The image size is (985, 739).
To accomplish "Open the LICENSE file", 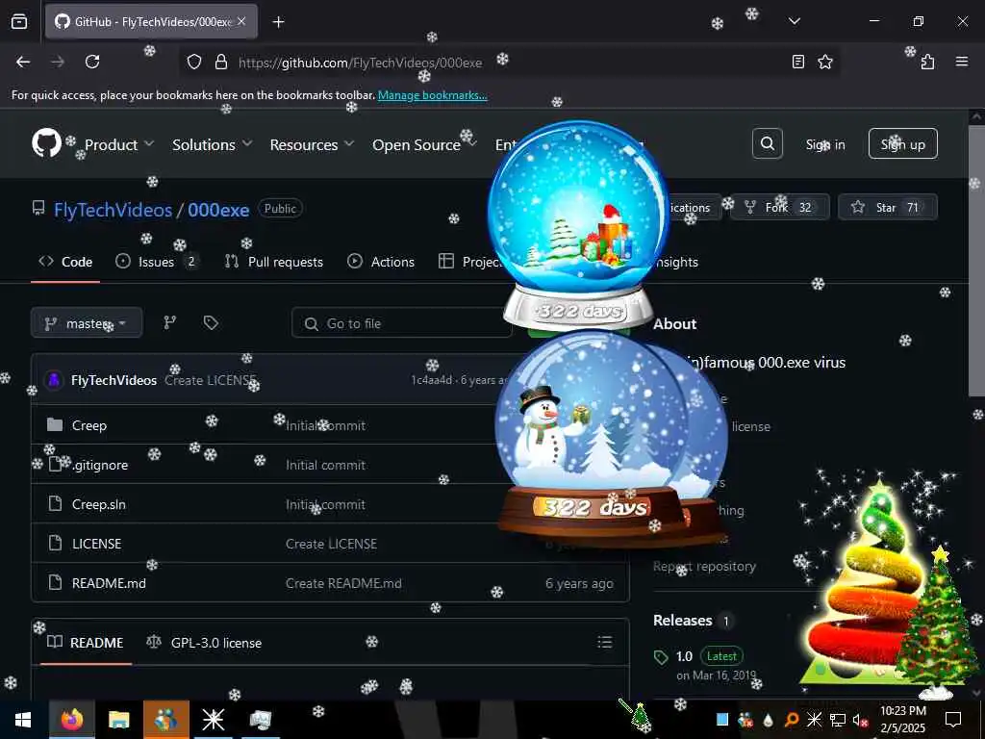I will point(97,544).
